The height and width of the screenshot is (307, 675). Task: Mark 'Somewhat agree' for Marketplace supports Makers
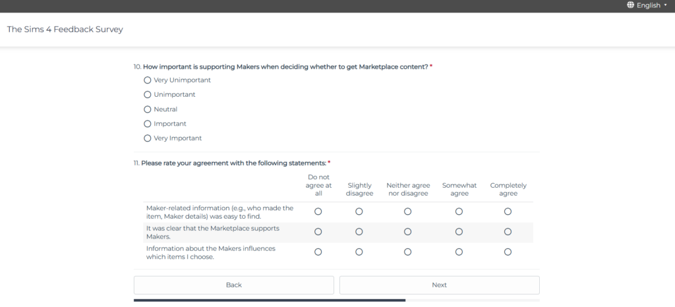(459, 232)
